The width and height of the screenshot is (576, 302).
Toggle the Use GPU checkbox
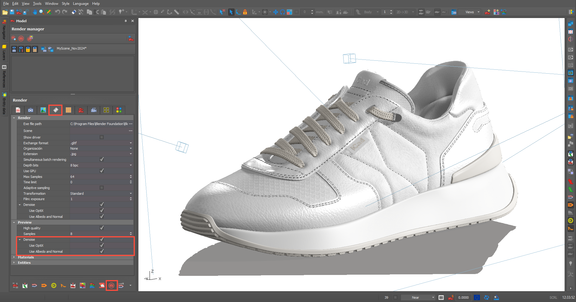tap(102, 171)
